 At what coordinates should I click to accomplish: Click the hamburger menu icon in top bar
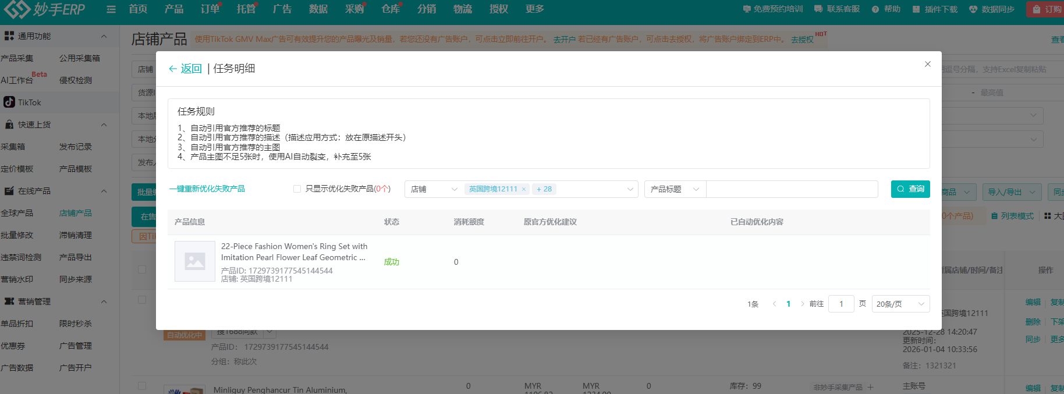tap(111, 9)
